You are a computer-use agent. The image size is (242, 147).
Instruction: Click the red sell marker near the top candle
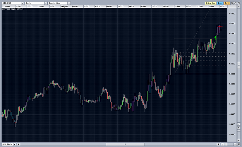click(221, 26)
